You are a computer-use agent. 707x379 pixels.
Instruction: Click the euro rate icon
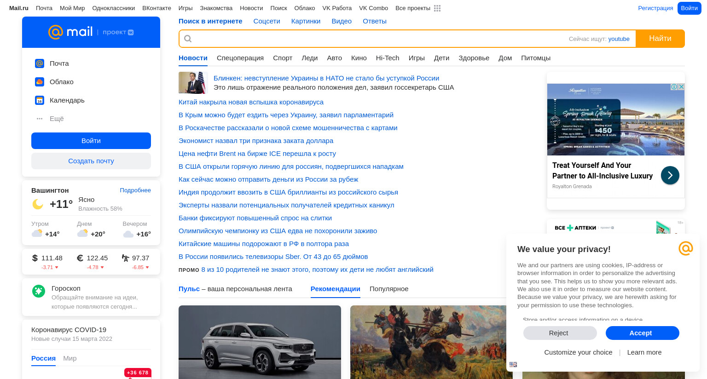(x=80, y=258)
